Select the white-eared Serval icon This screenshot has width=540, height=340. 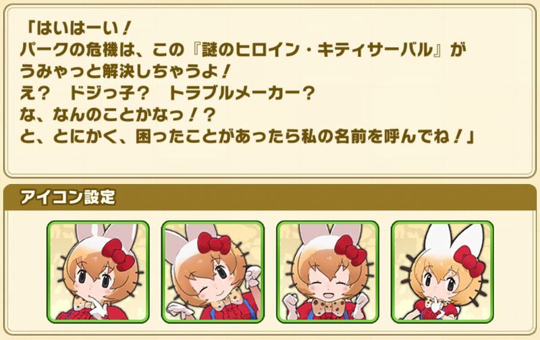tap(442, 272)
